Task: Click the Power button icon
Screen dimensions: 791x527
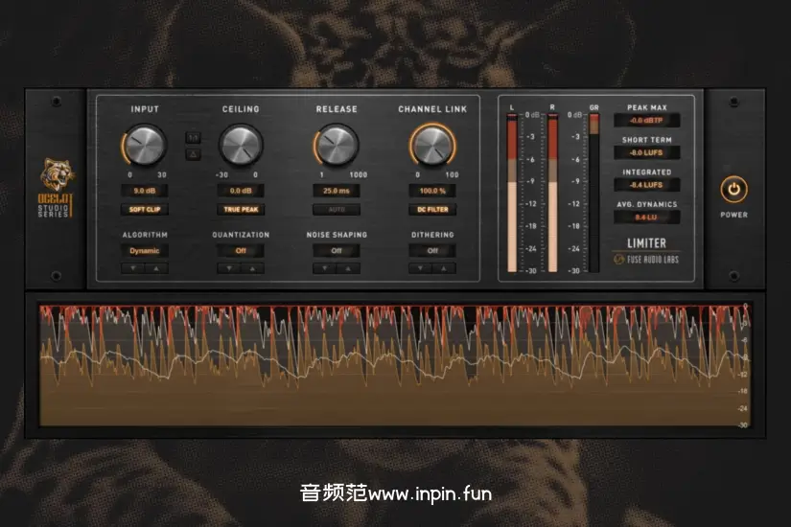Action: (733, 189)
